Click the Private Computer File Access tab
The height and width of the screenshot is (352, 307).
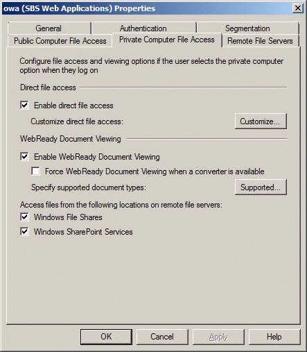pos(167,40)
